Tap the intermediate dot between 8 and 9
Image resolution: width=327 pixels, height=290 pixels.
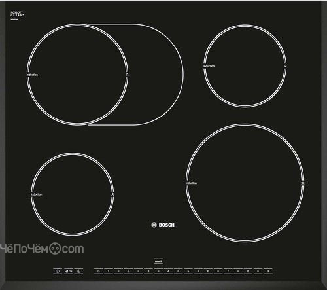pyautogui.click(x=258, y=271)
